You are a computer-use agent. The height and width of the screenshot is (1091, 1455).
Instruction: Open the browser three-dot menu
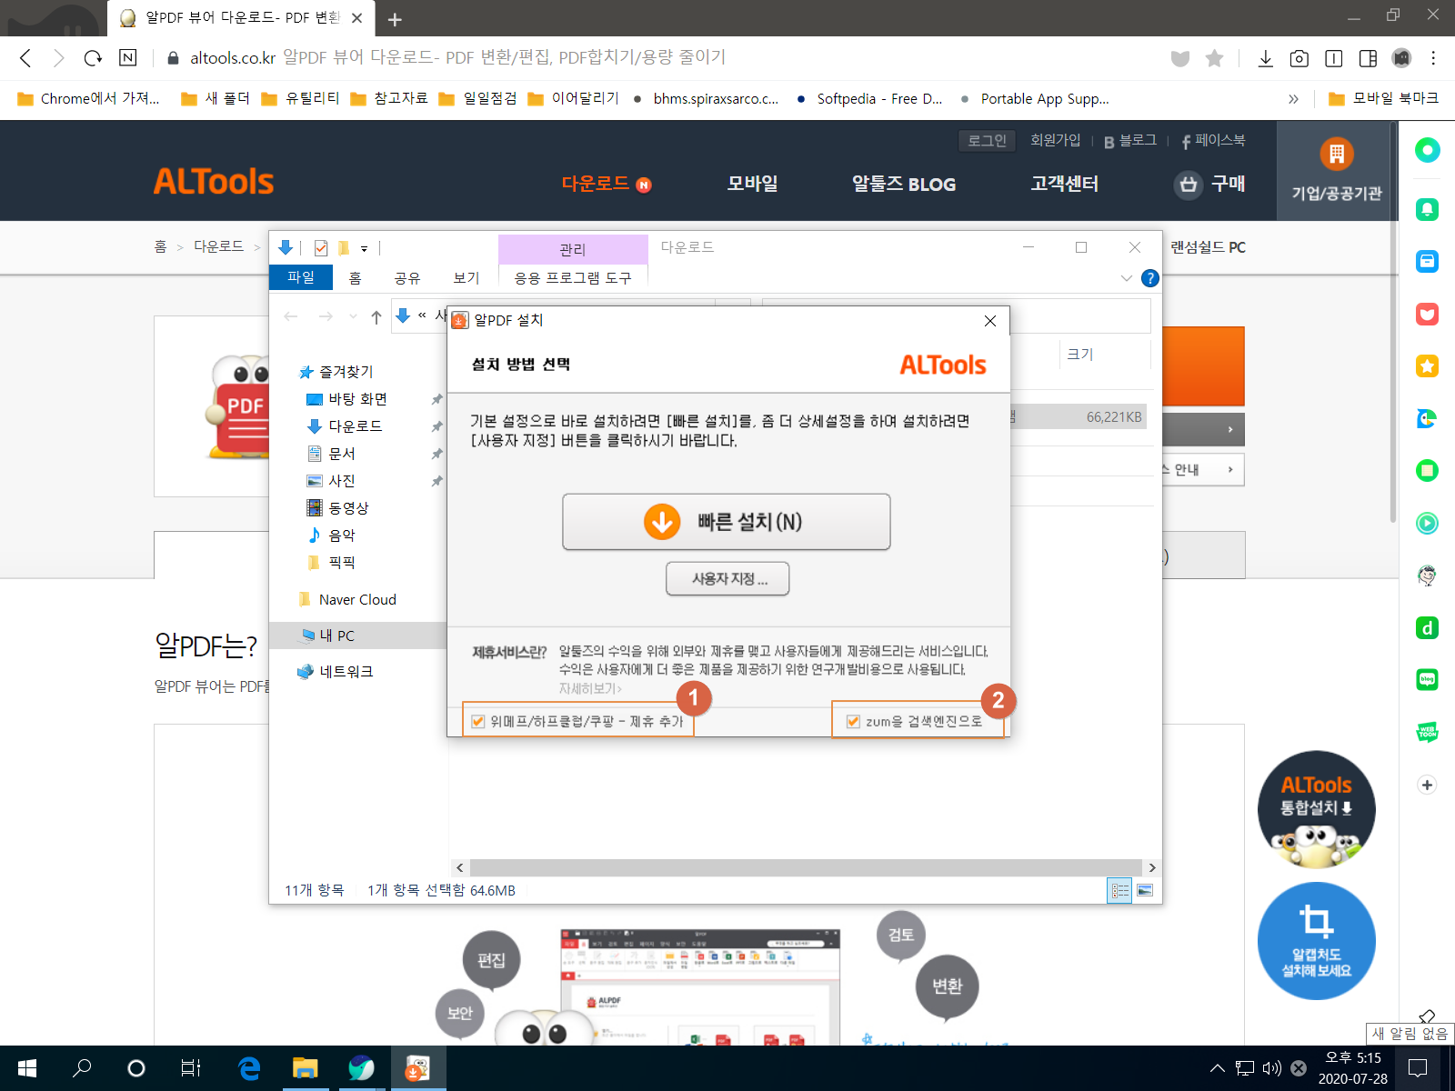[1433, 58]
